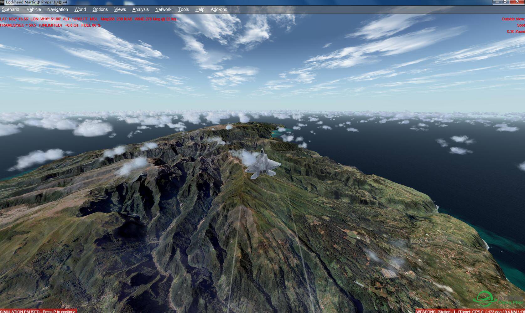
Task: Click the 'LAT: N32° 45.55'' readout
Action: click(14, 19)
